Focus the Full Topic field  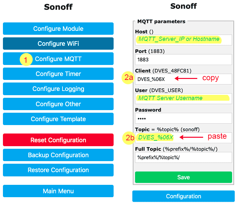click(x=184, y=157)
